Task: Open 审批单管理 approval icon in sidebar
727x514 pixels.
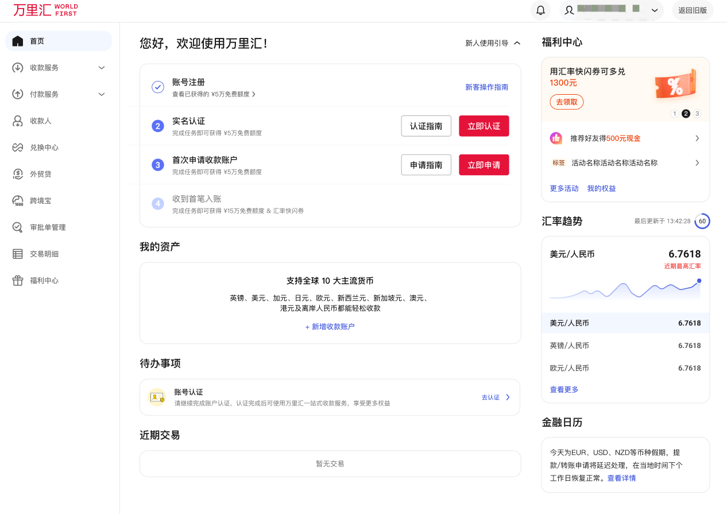Action: tap(18, 227)
